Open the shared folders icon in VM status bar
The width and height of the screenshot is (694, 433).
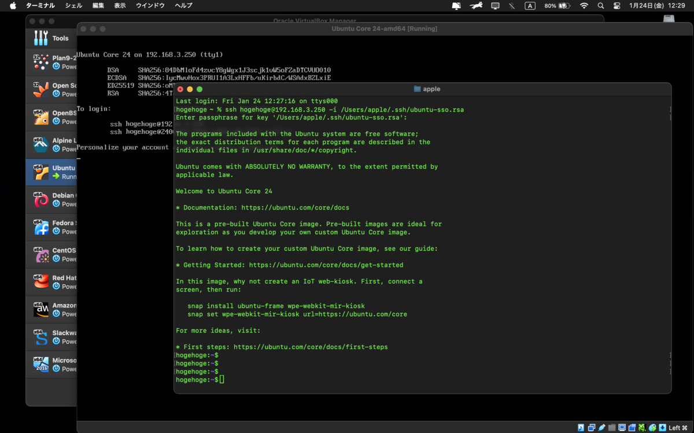612,428
